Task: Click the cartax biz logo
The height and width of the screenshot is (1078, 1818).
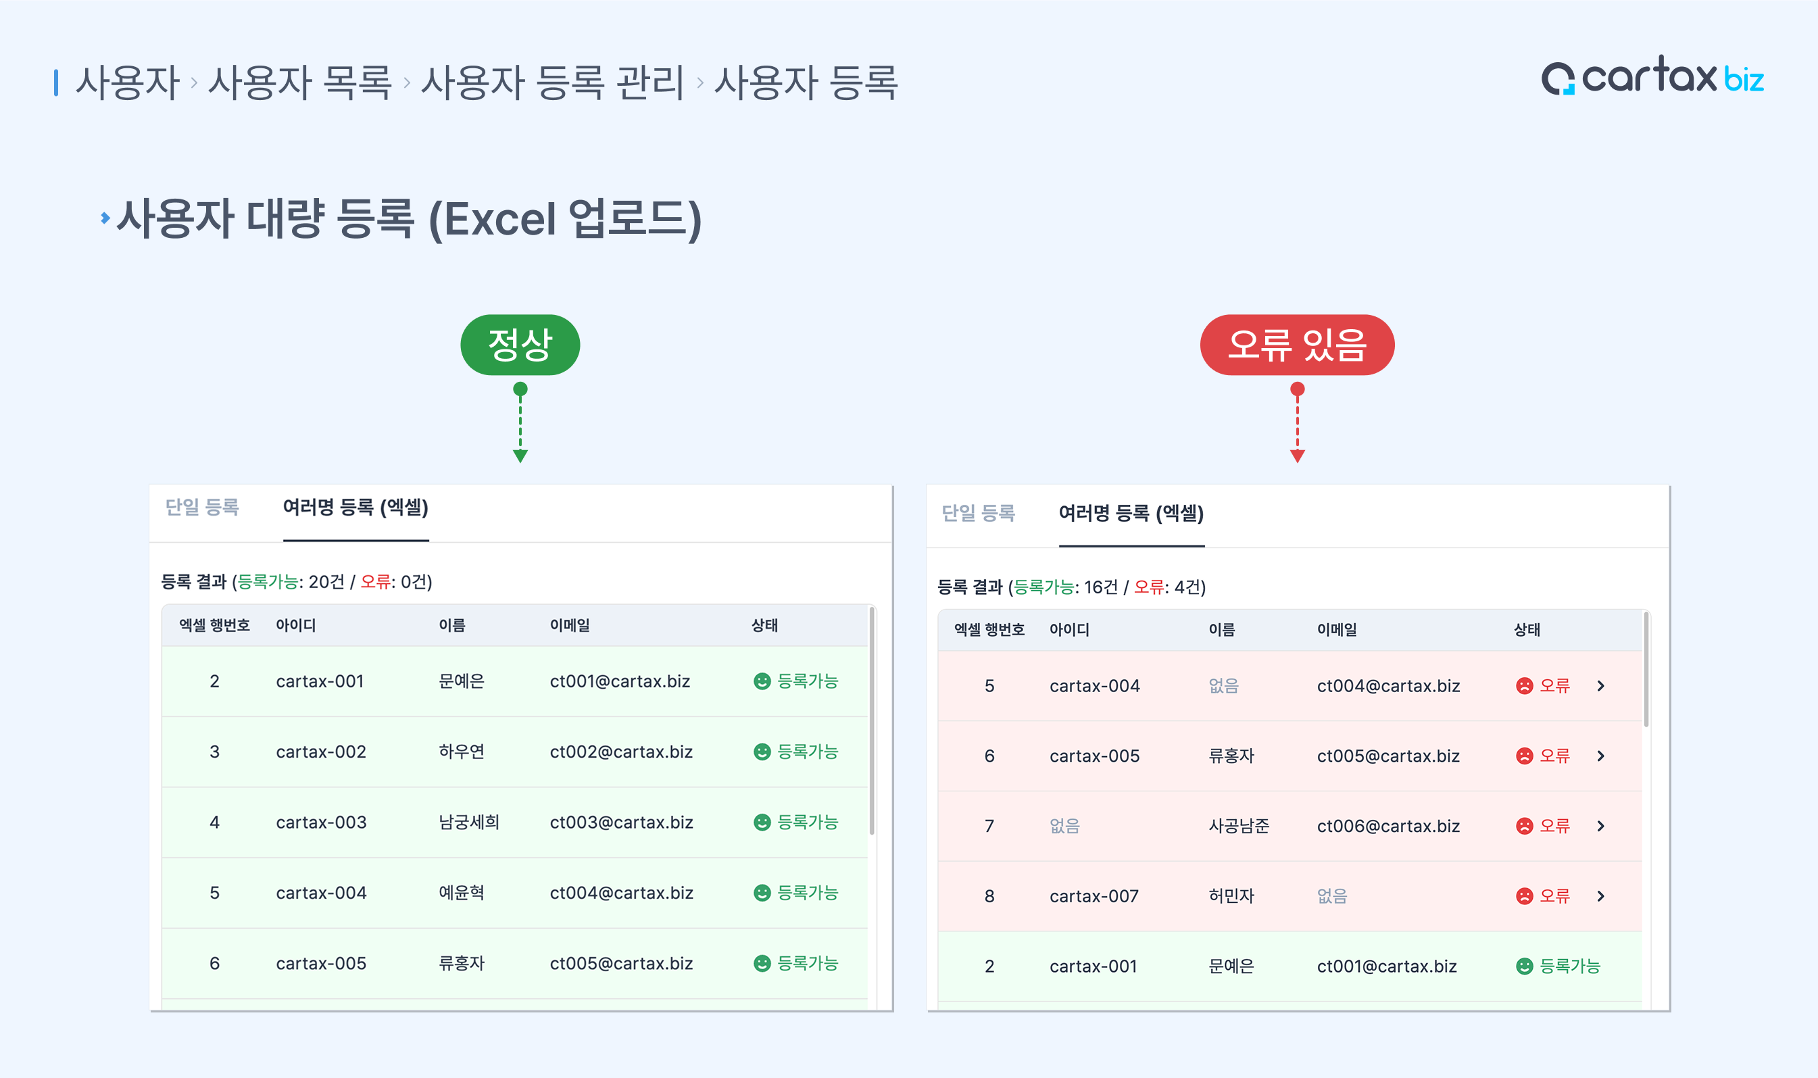Action: [x=1652, y=76]
